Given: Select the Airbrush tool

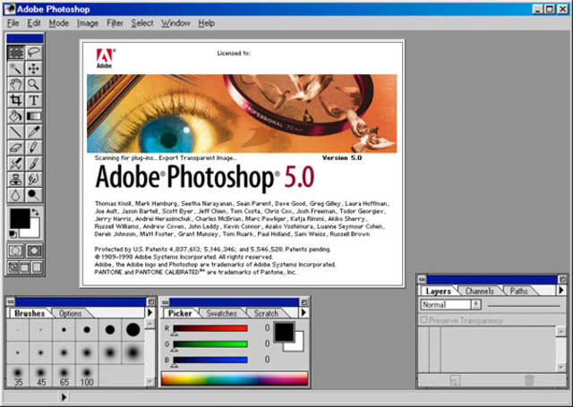Looking at the screenshot, I should tap(16, 164).
